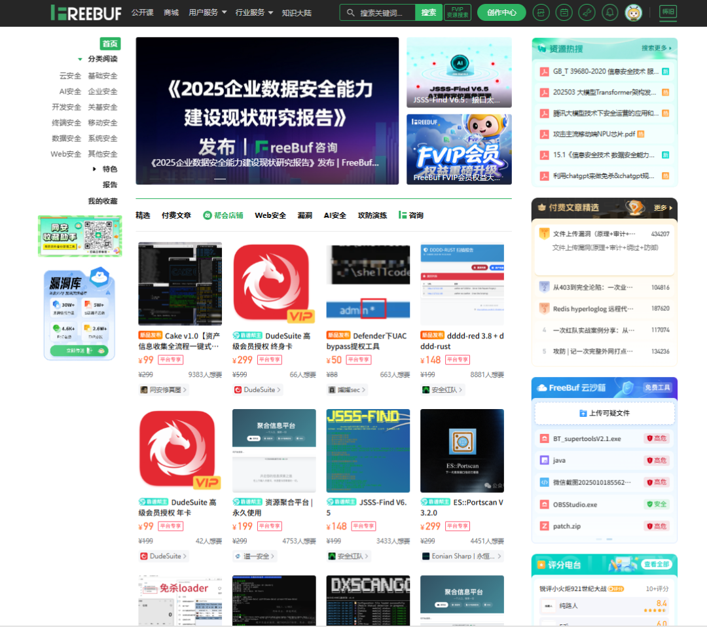Select 首页 in the sidebar
707x627 pixels.
(110, 44)
